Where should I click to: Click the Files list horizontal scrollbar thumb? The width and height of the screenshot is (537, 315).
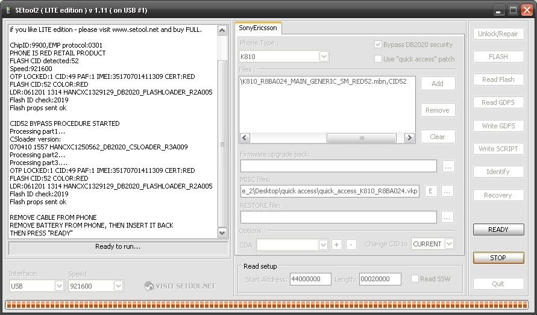362,138
